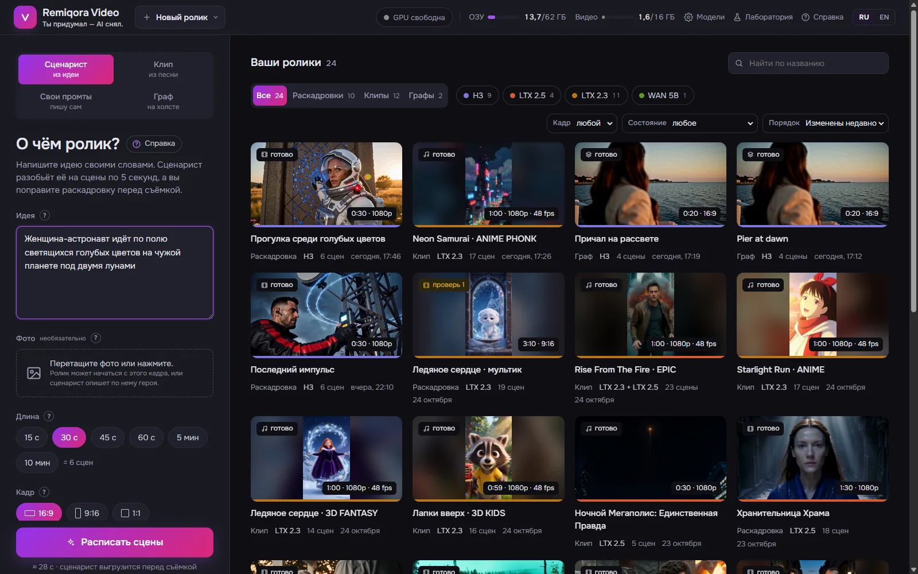Select 15 с duration
The height and width of the screenshot is (574, 918).
(x=32, y=437)
